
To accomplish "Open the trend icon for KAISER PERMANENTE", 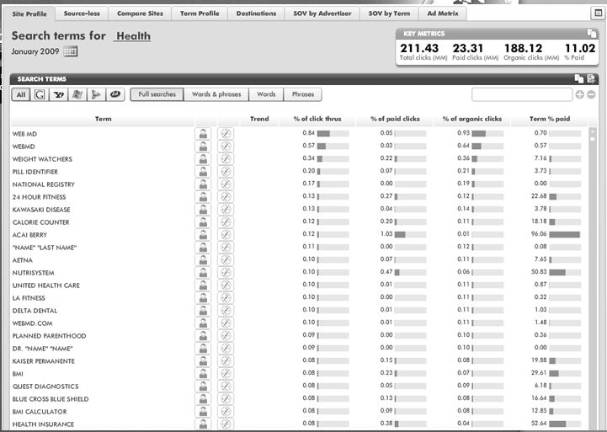I will 226,360.
